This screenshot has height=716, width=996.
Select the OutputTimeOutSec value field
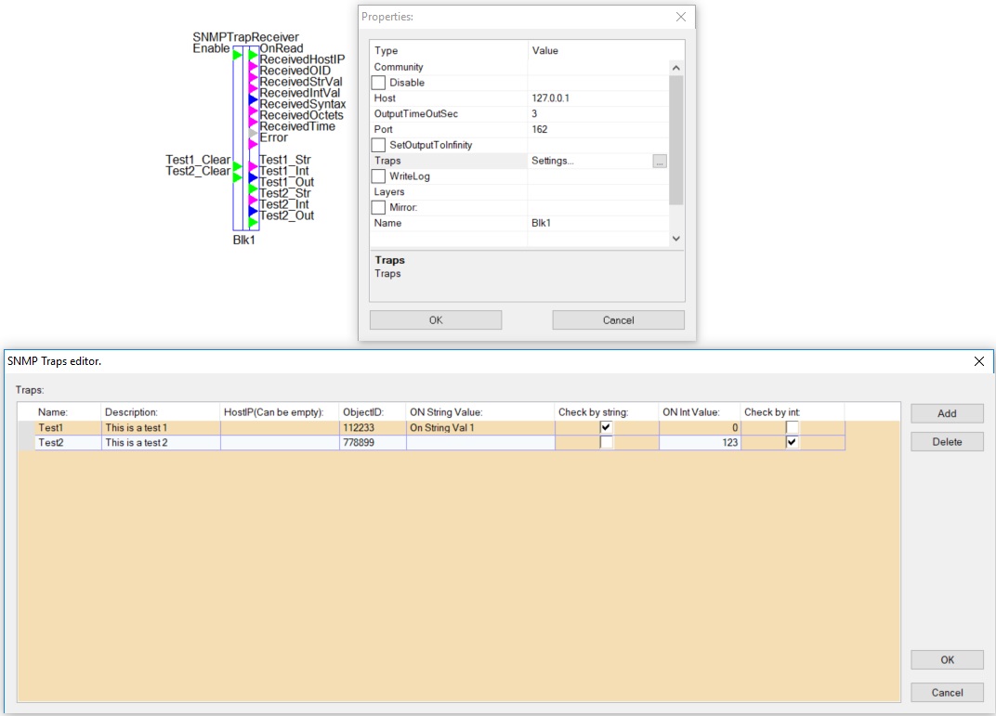[597, 113]
